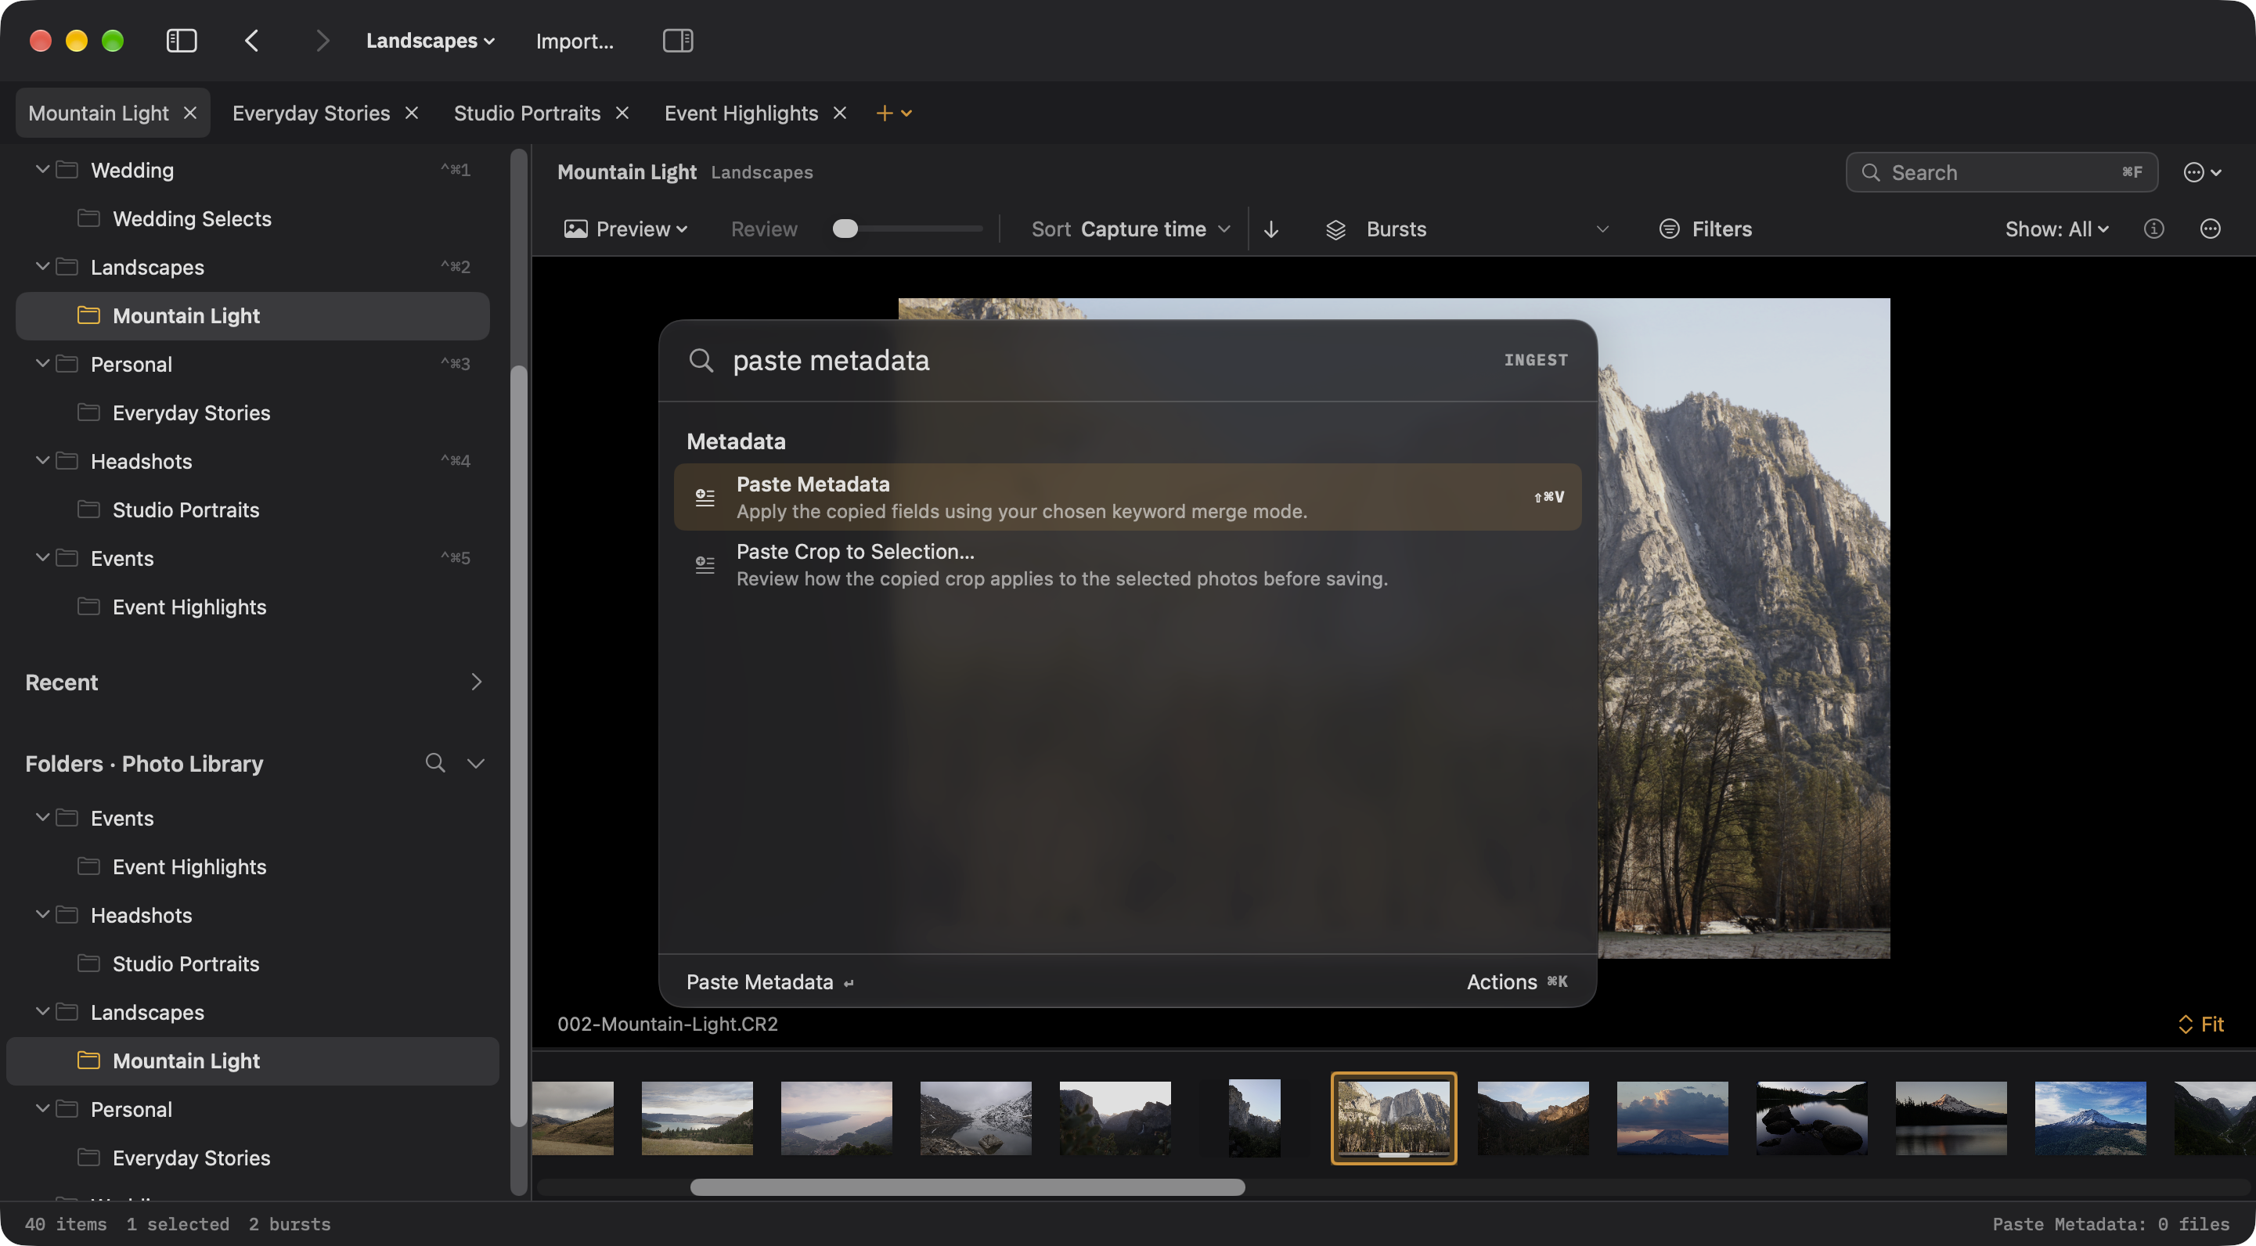
Task: Expand the Recent section arrow
Action: pos(477,682)
